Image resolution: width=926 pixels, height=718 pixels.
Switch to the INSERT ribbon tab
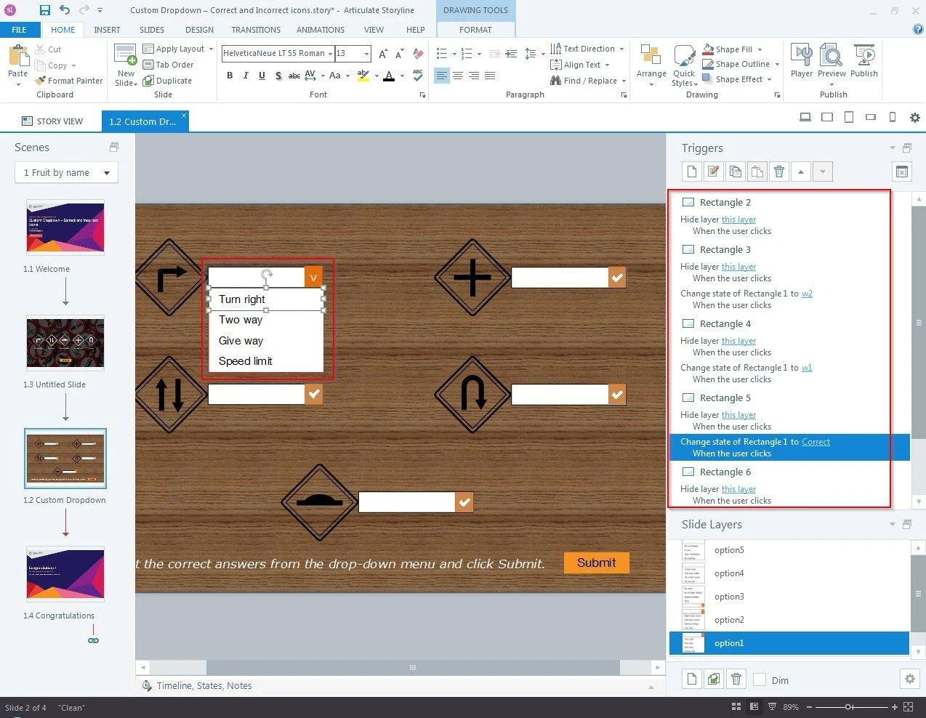(107, 30)
